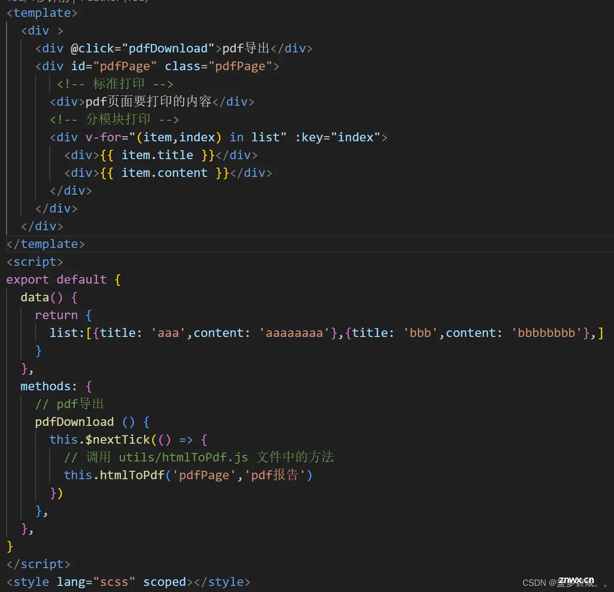Click the text pdf页面要打印的内容
The height and width of the screenshot is (592, 614).
pos(148,102)
